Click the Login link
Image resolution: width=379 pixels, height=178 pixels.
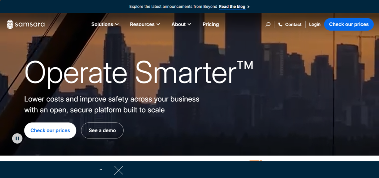(x=315, y=24)
